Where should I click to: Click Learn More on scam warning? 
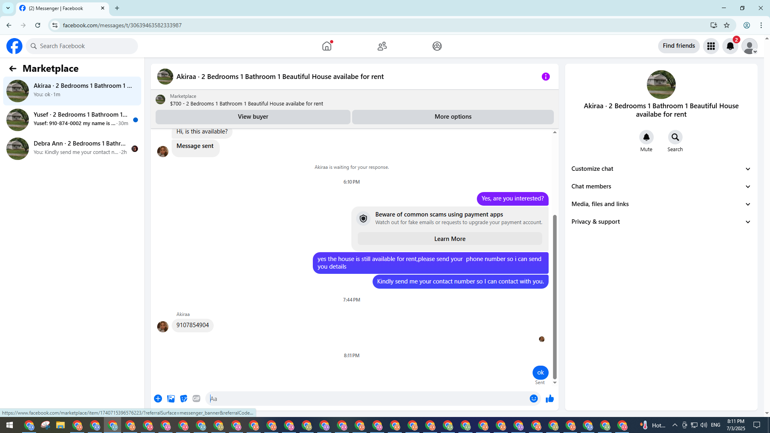450,239
